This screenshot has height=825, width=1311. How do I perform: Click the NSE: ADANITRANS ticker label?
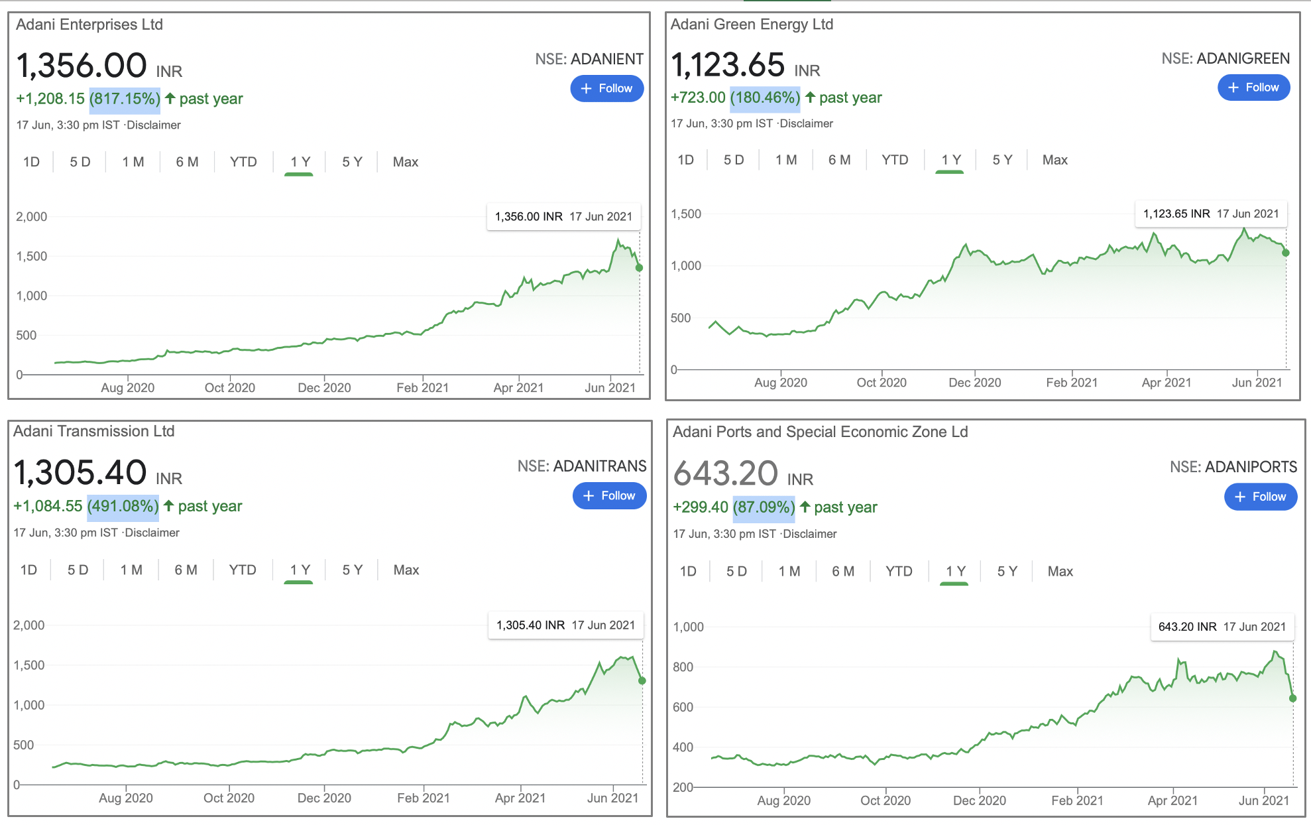click(582, 466)
